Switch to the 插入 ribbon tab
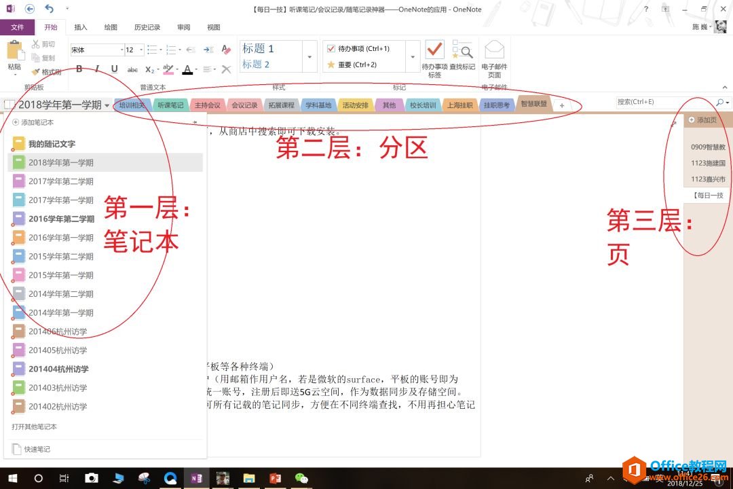This screenshot has width=733, height=489. 81,27
